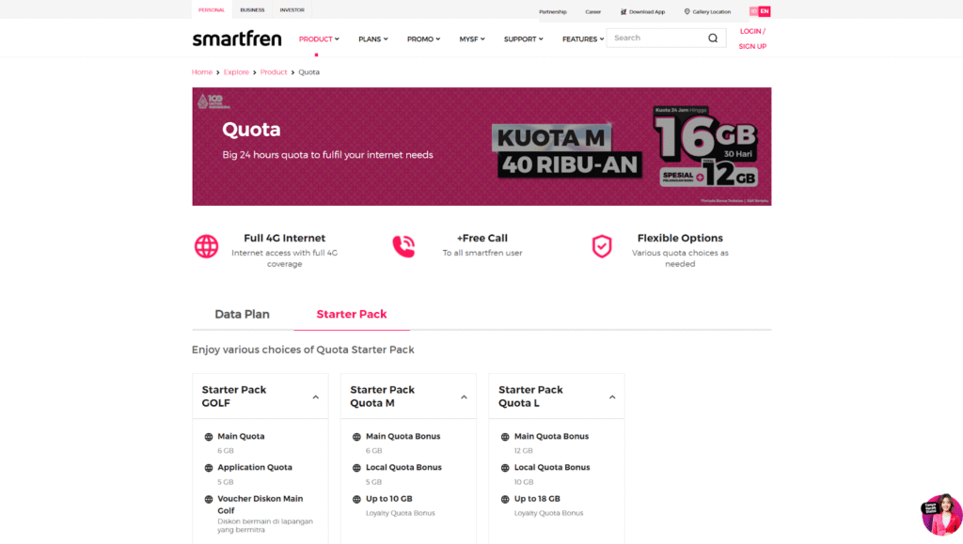Click the search magnifier icon
963x544 pixels.
click(712, 38)
